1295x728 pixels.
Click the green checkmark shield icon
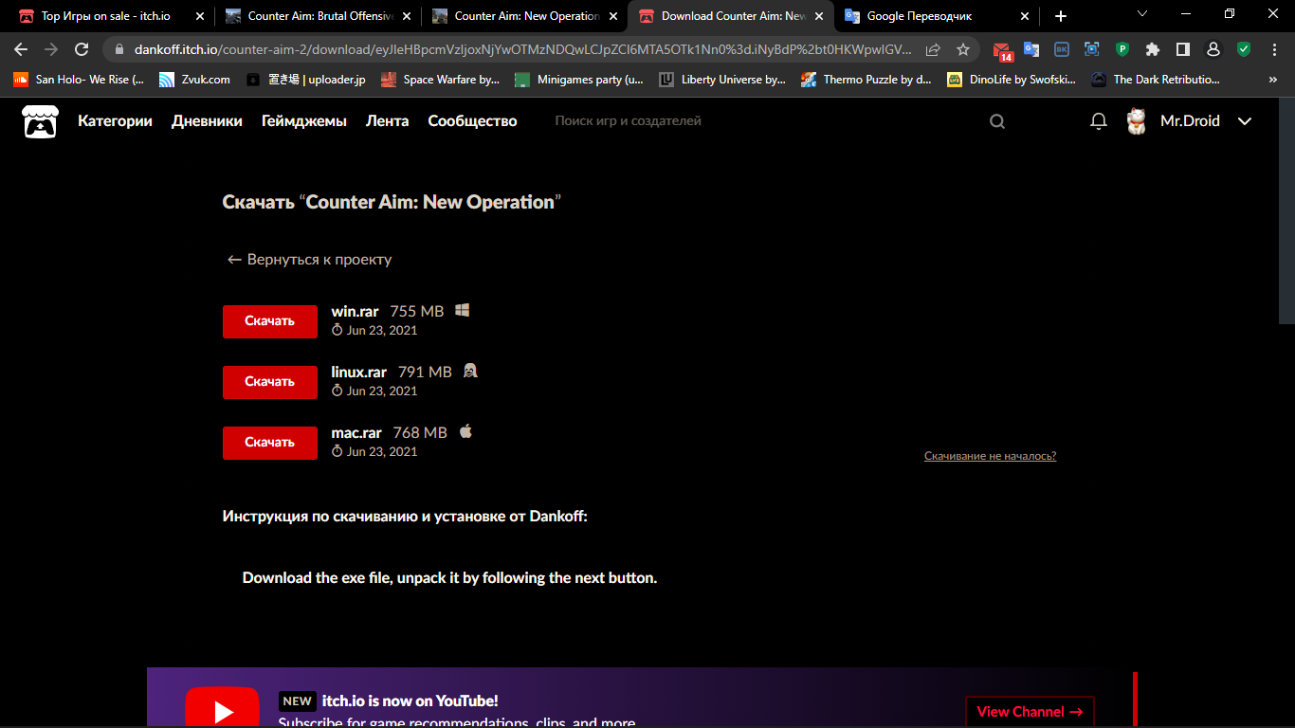(x=1244, y=49)
